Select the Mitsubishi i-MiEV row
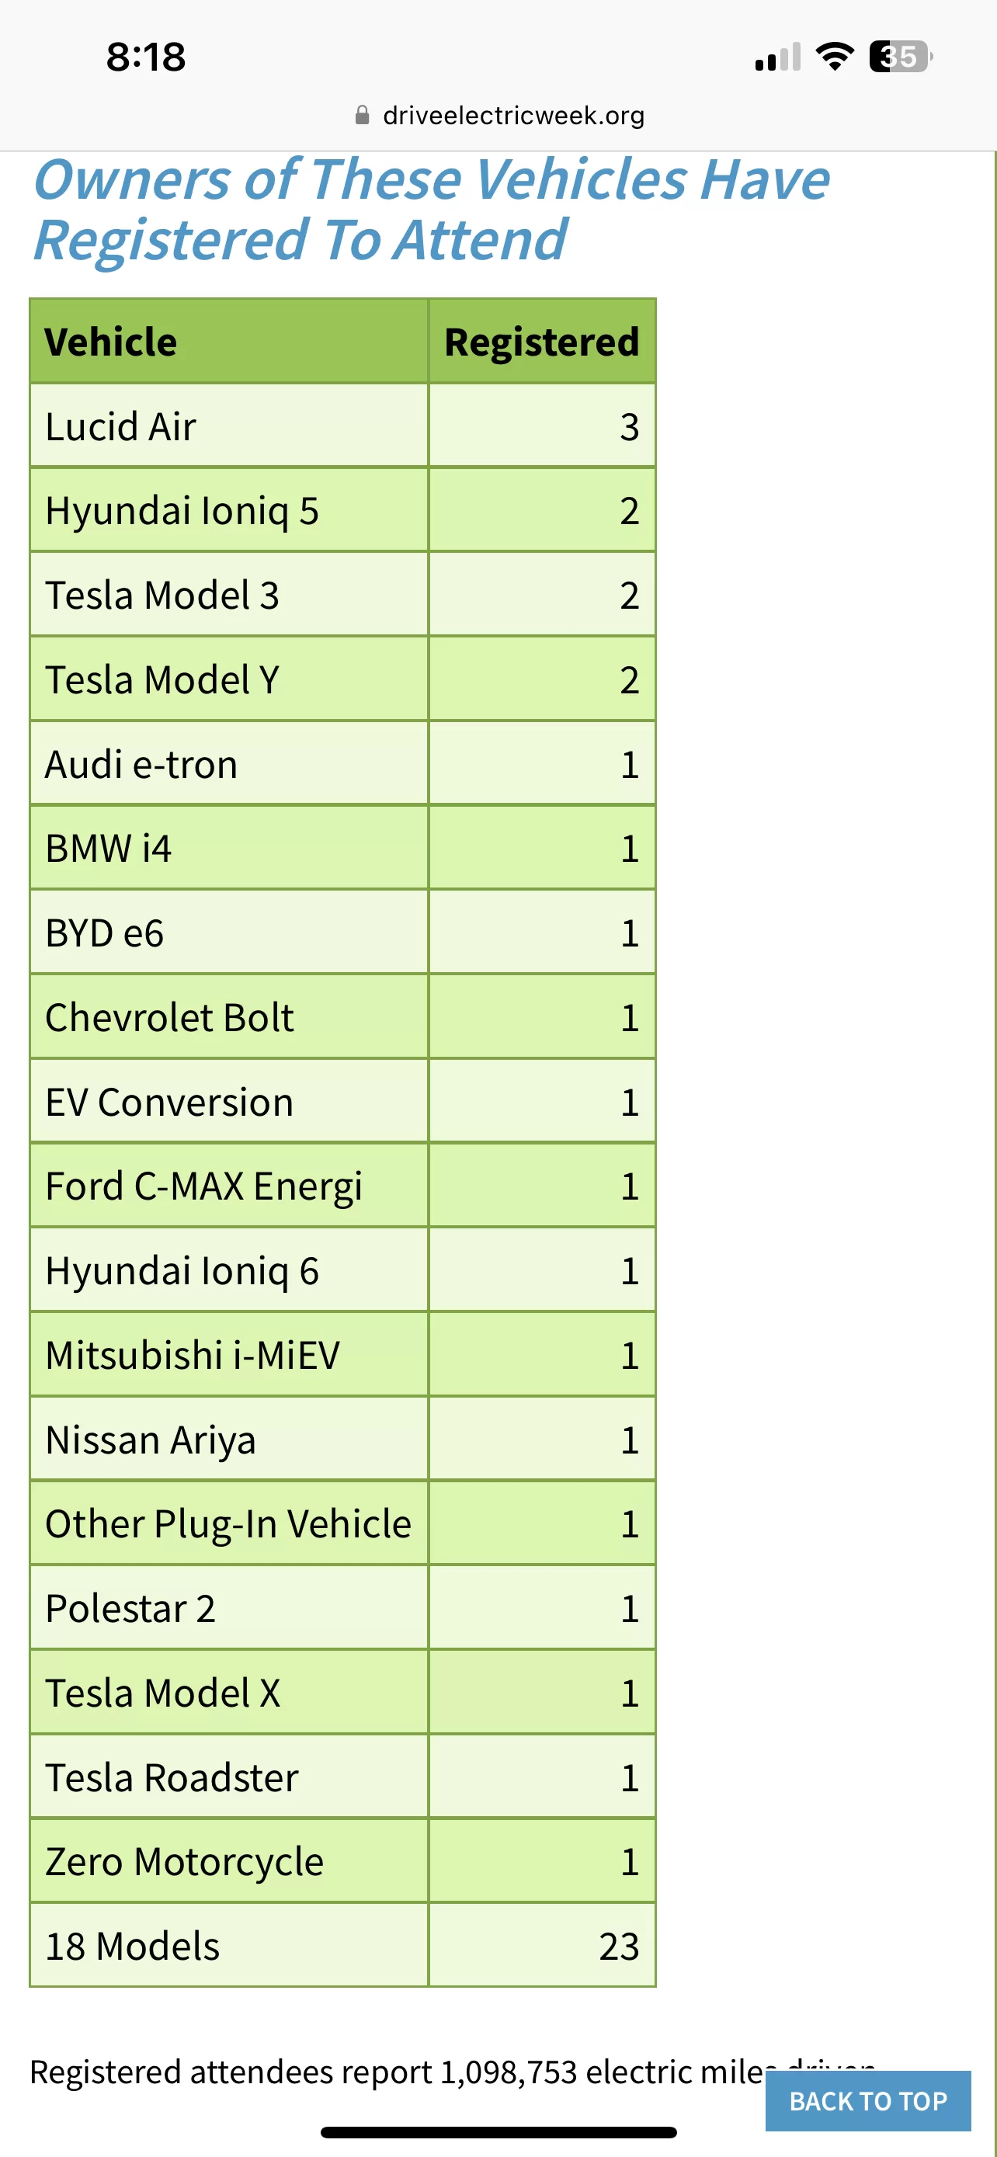The width and height of the screenshot is (997, 2157). (342, 1355)
